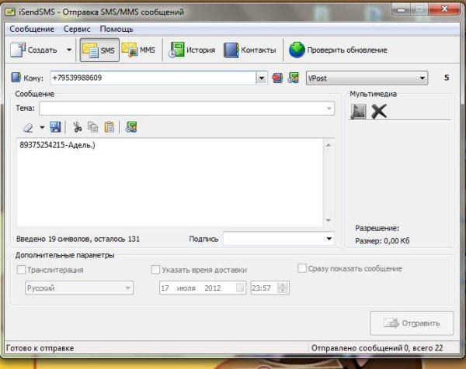Click the clipboard paste icon
Image resolution: width=466 pixels, height=369 pixels.
109,127
